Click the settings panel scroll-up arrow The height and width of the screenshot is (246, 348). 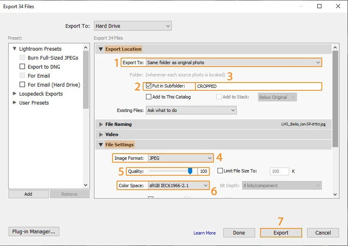click(x=335, y=47)
